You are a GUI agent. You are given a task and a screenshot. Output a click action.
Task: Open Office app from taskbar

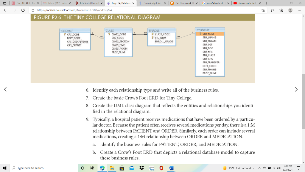pyautogui.click(x=161, y=168)
